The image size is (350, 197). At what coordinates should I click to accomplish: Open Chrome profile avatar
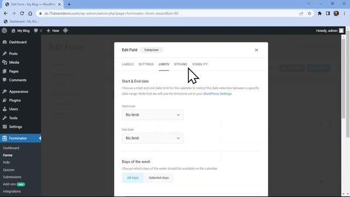pos(336,13)
